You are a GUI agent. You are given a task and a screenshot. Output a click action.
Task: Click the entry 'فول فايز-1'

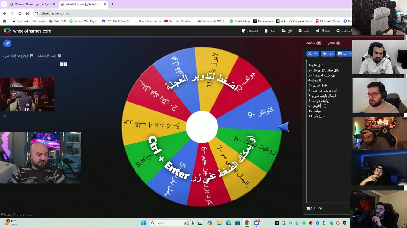tap(316, 65)
